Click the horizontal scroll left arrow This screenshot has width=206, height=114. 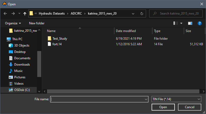(45, 91)
